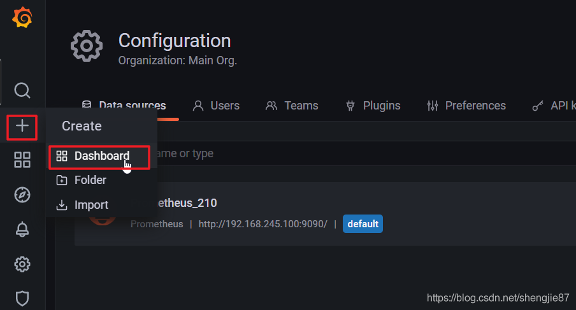Screen dimensions: 576x310
Task: Switch to the API keys tab
Action: click(554, 106)
